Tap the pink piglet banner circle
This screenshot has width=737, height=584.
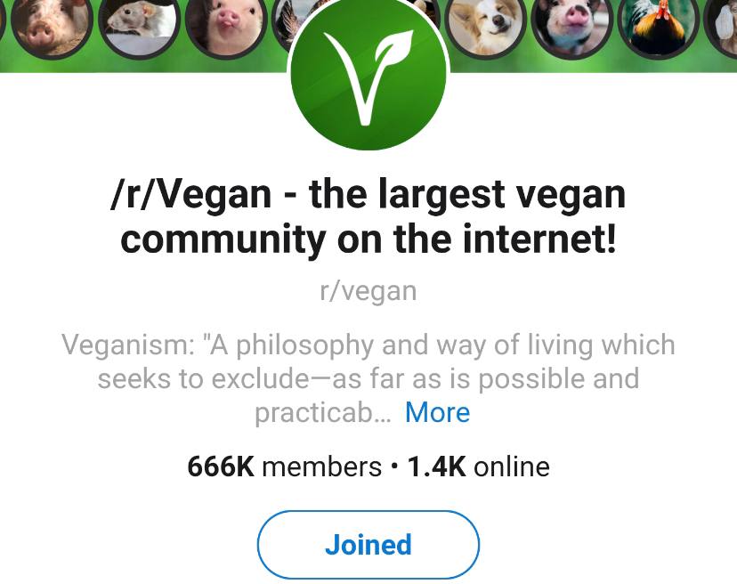point(226,26)
